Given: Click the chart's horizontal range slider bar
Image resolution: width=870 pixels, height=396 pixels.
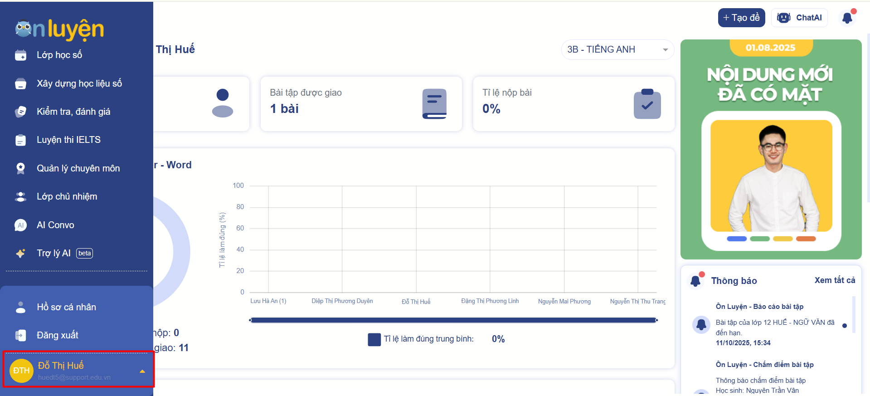Looking at the screenshot, I should pos(453,320).
